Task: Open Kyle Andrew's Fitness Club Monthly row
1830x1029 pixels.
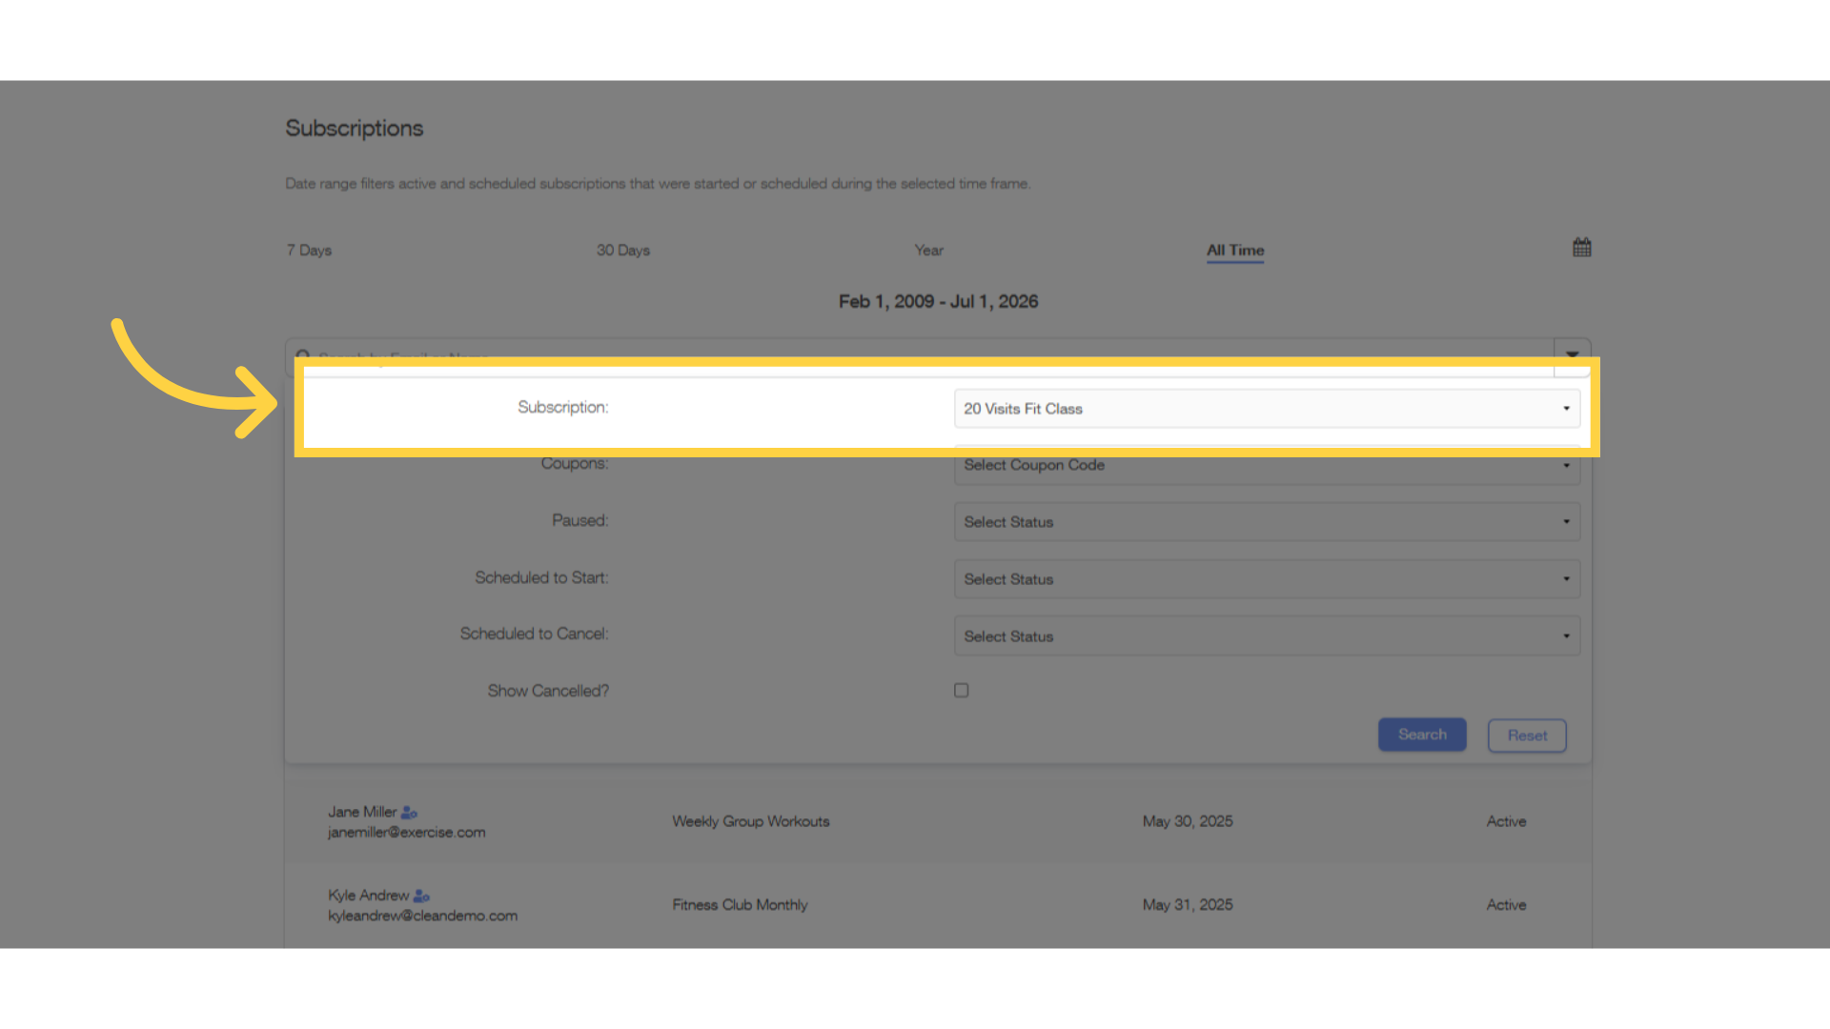Action: point(938,905)
